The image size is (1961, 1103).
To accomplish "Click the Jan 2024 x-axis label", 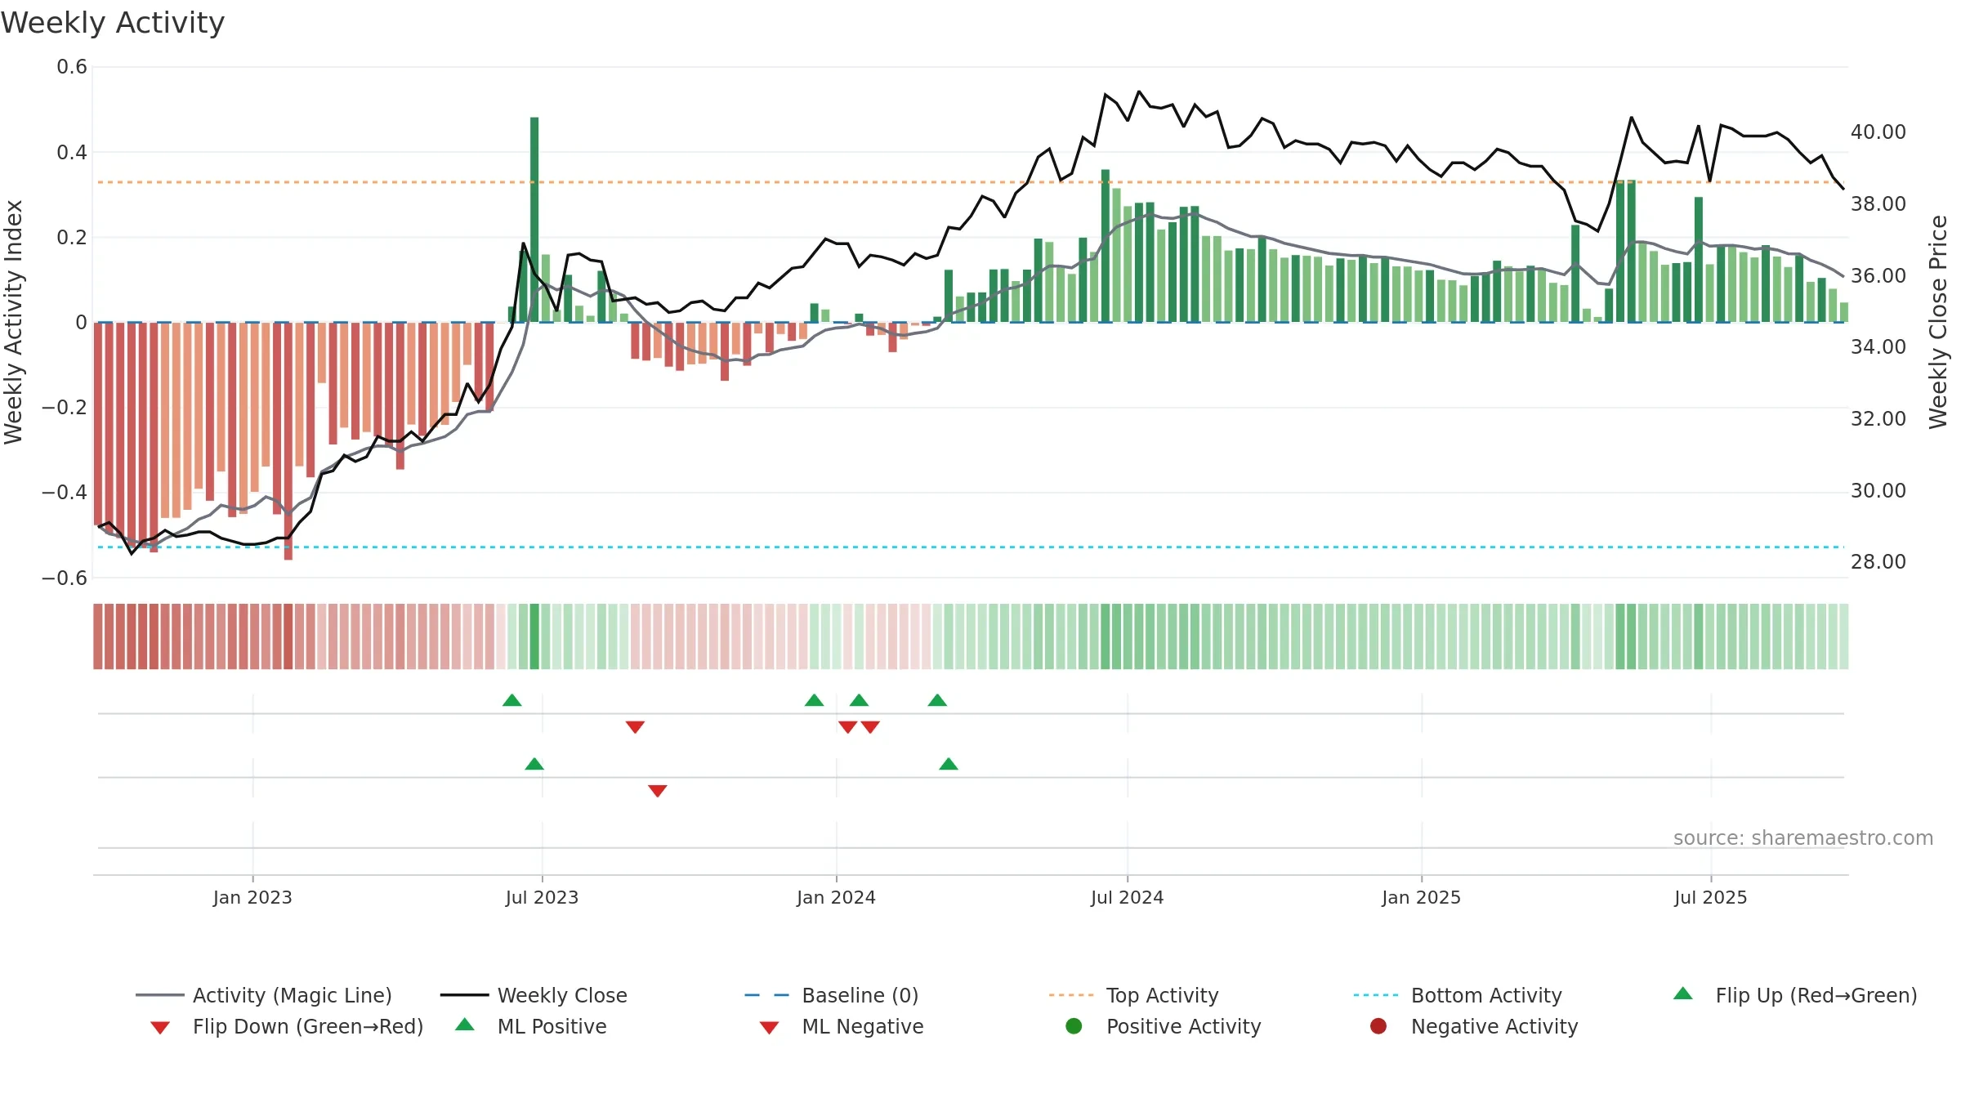I will tap(836, 897).
